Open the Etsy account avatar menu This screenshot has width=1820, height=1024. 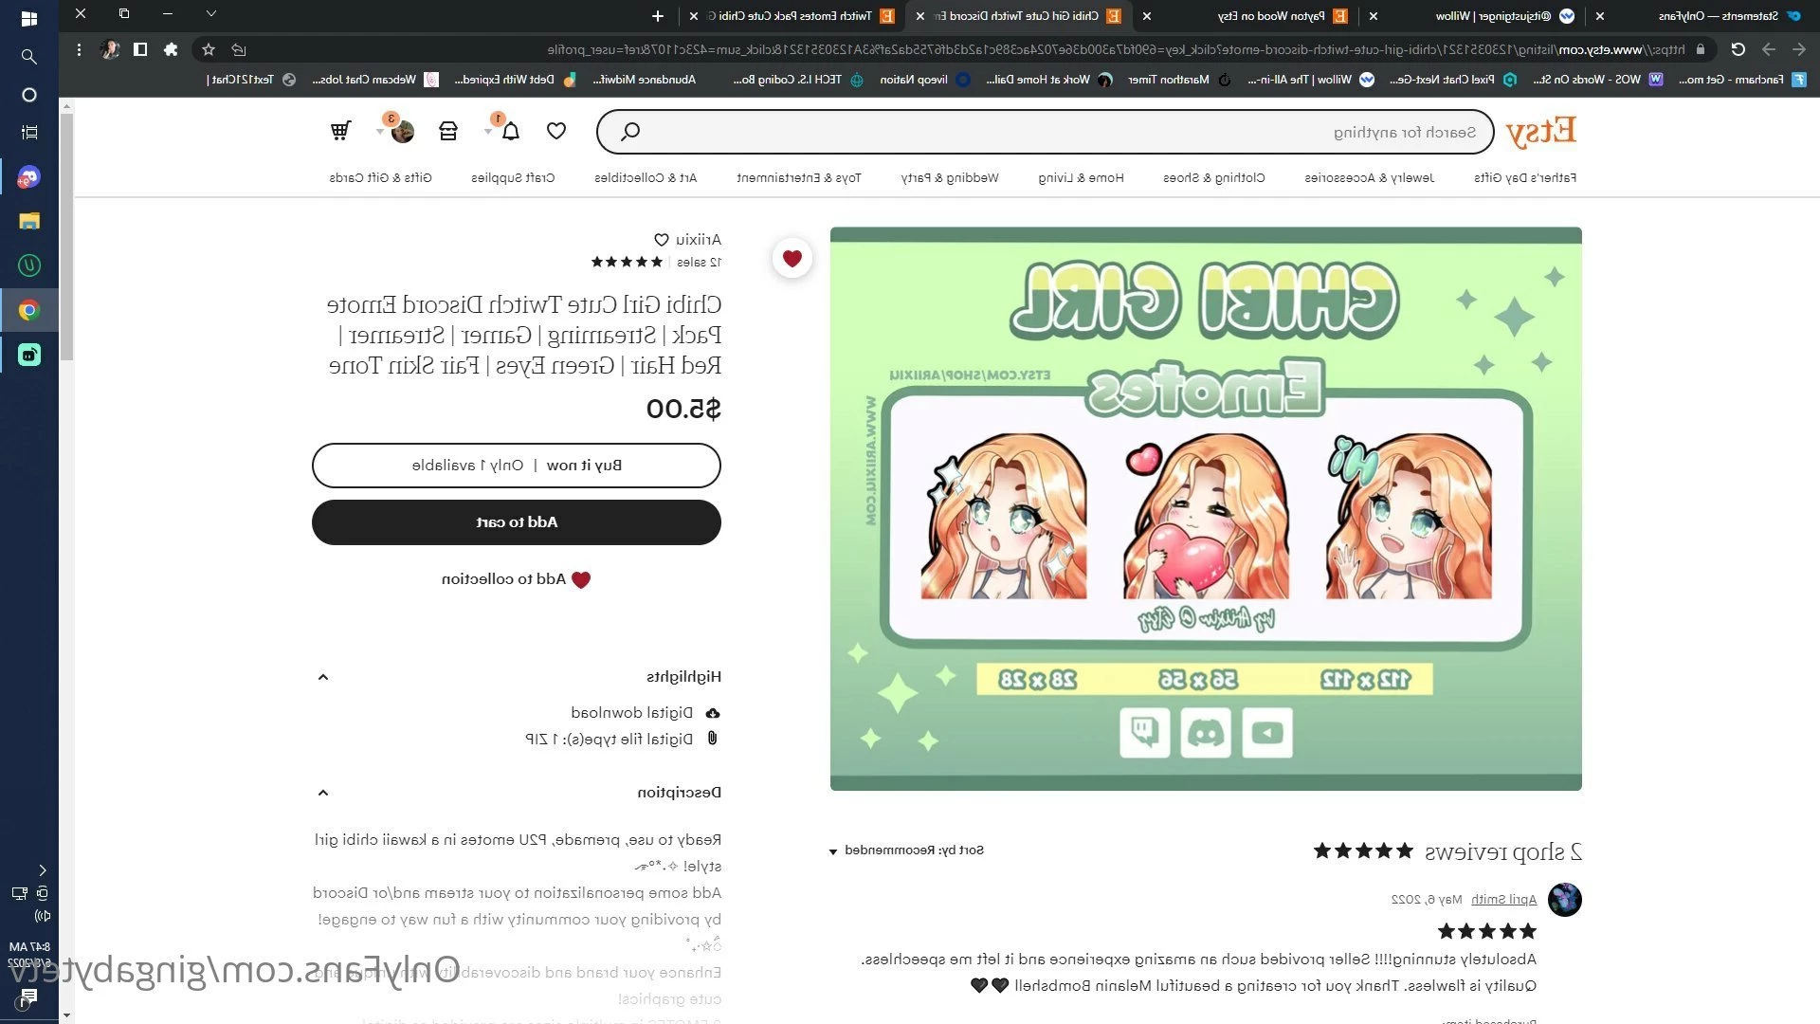point(403,131)
